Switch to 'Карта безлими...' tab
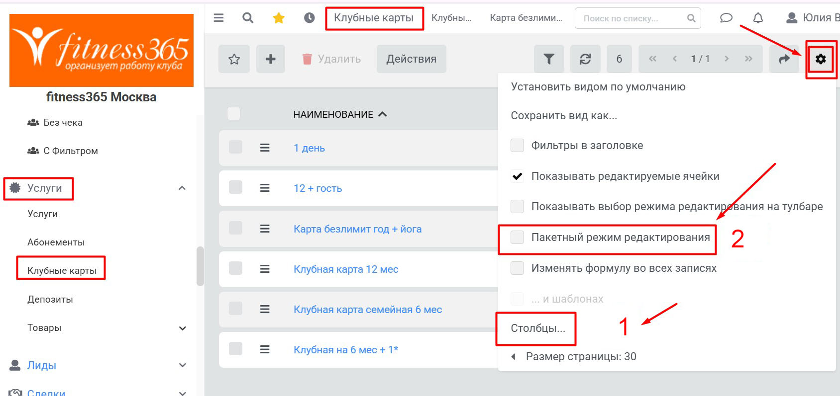The image size is (840, 396). [x=526, y=18]
